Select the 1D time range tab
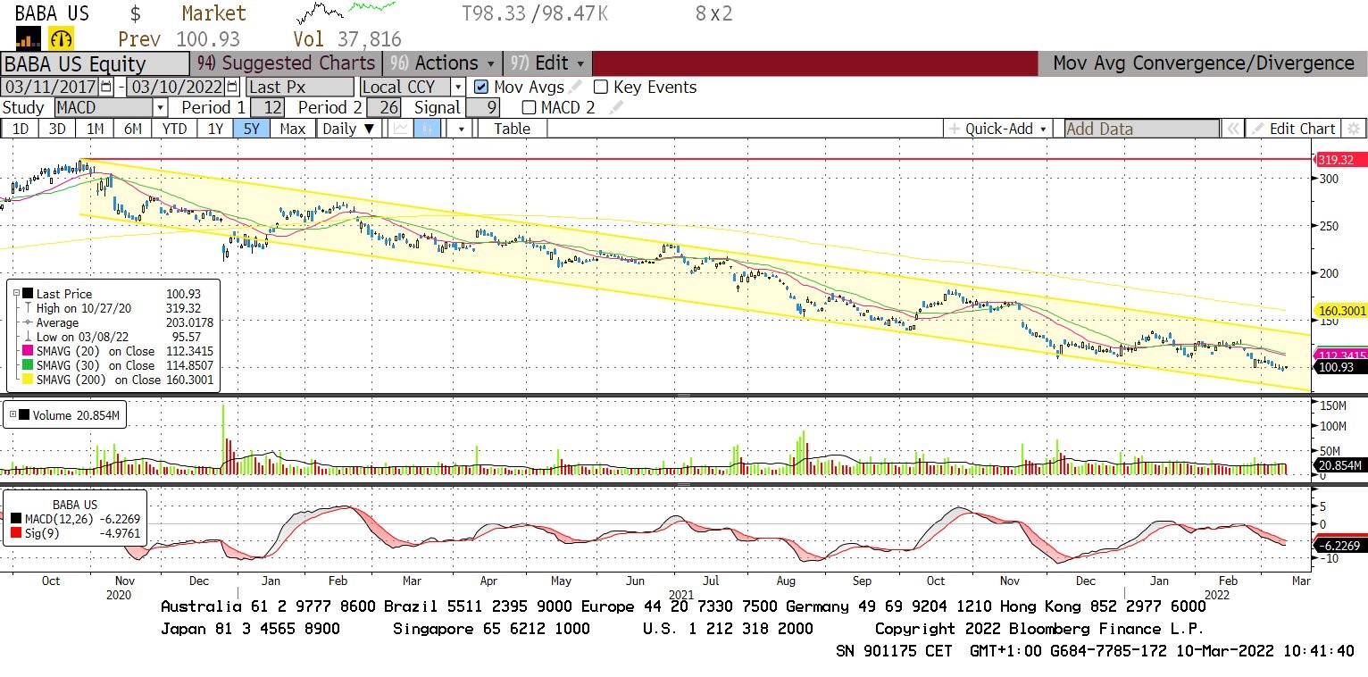This screenshot has width=1368, height=677. (20, 129)
